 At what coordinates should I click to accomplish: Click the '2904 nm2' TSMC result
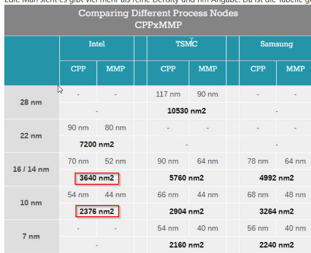pos(186,211)
